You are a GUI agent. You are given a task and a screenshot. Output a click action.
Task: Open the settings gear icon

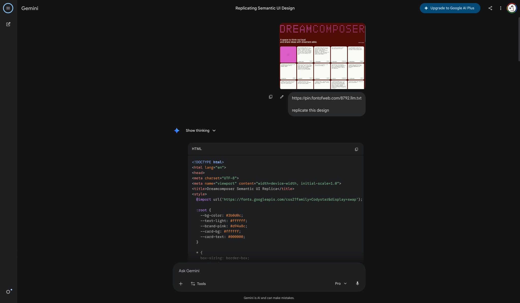click(x=8, y=292)
